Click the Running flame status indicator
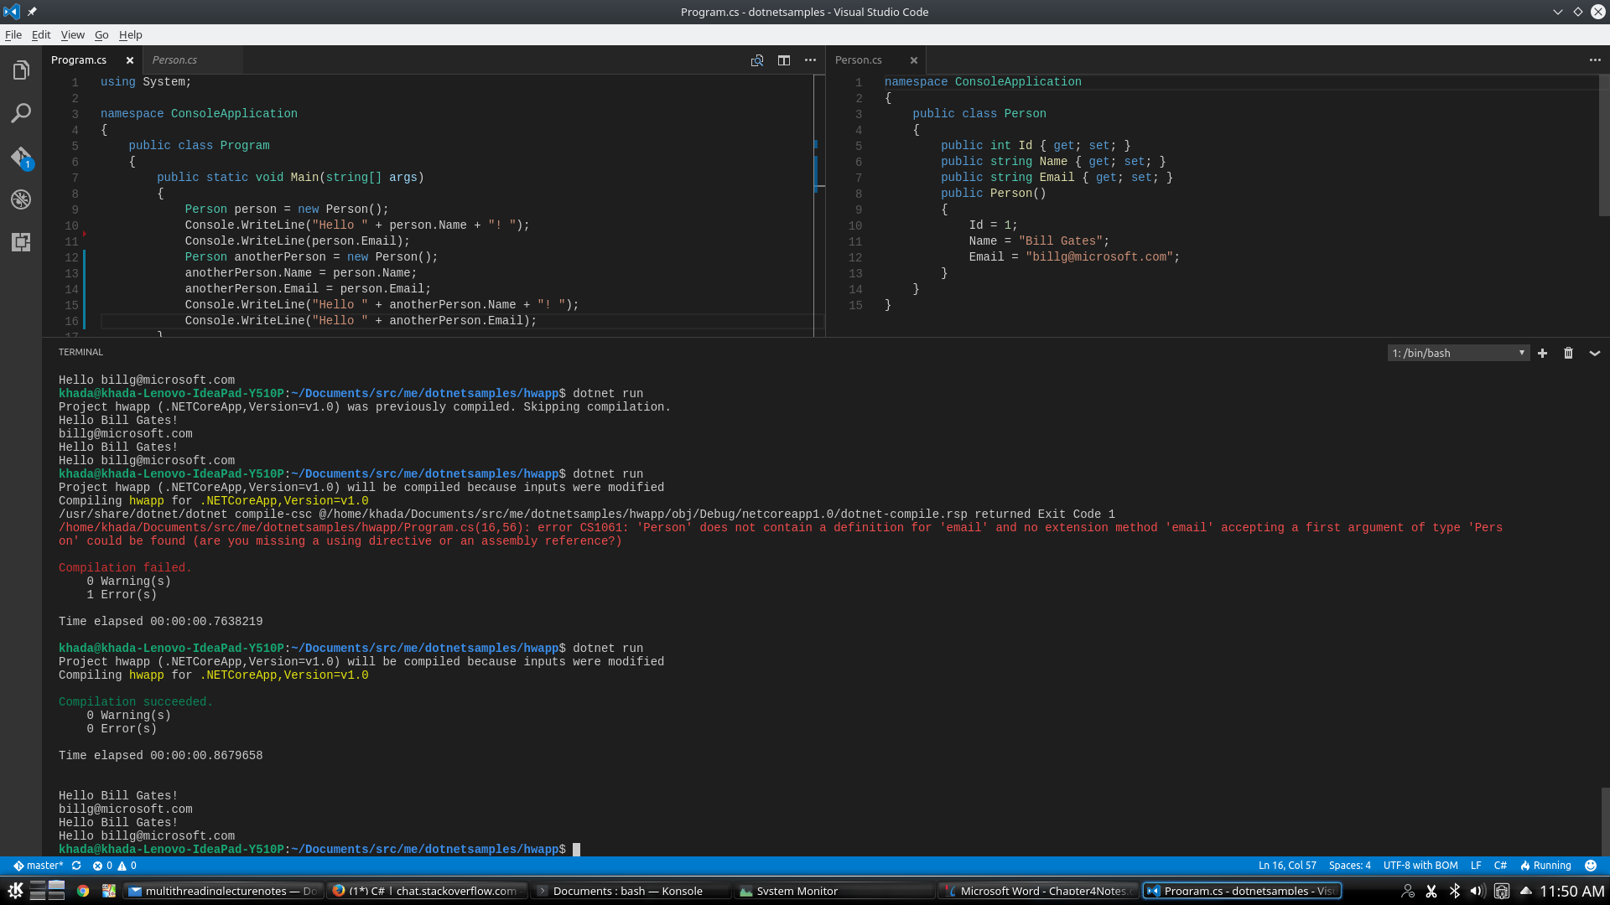 pos(1545,866)
